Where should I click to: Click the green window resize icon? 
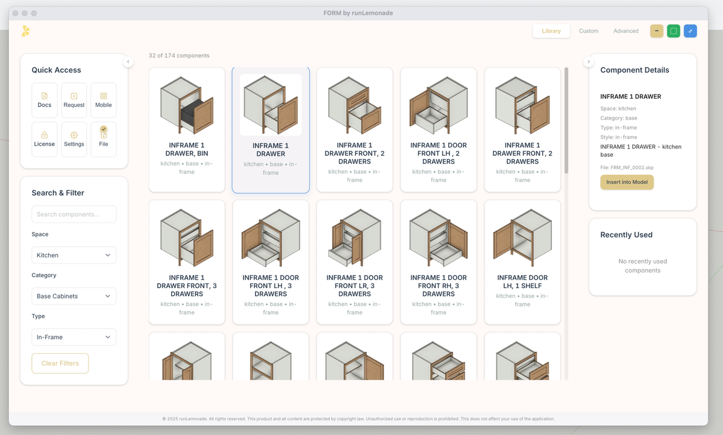[x=673, y=30]
